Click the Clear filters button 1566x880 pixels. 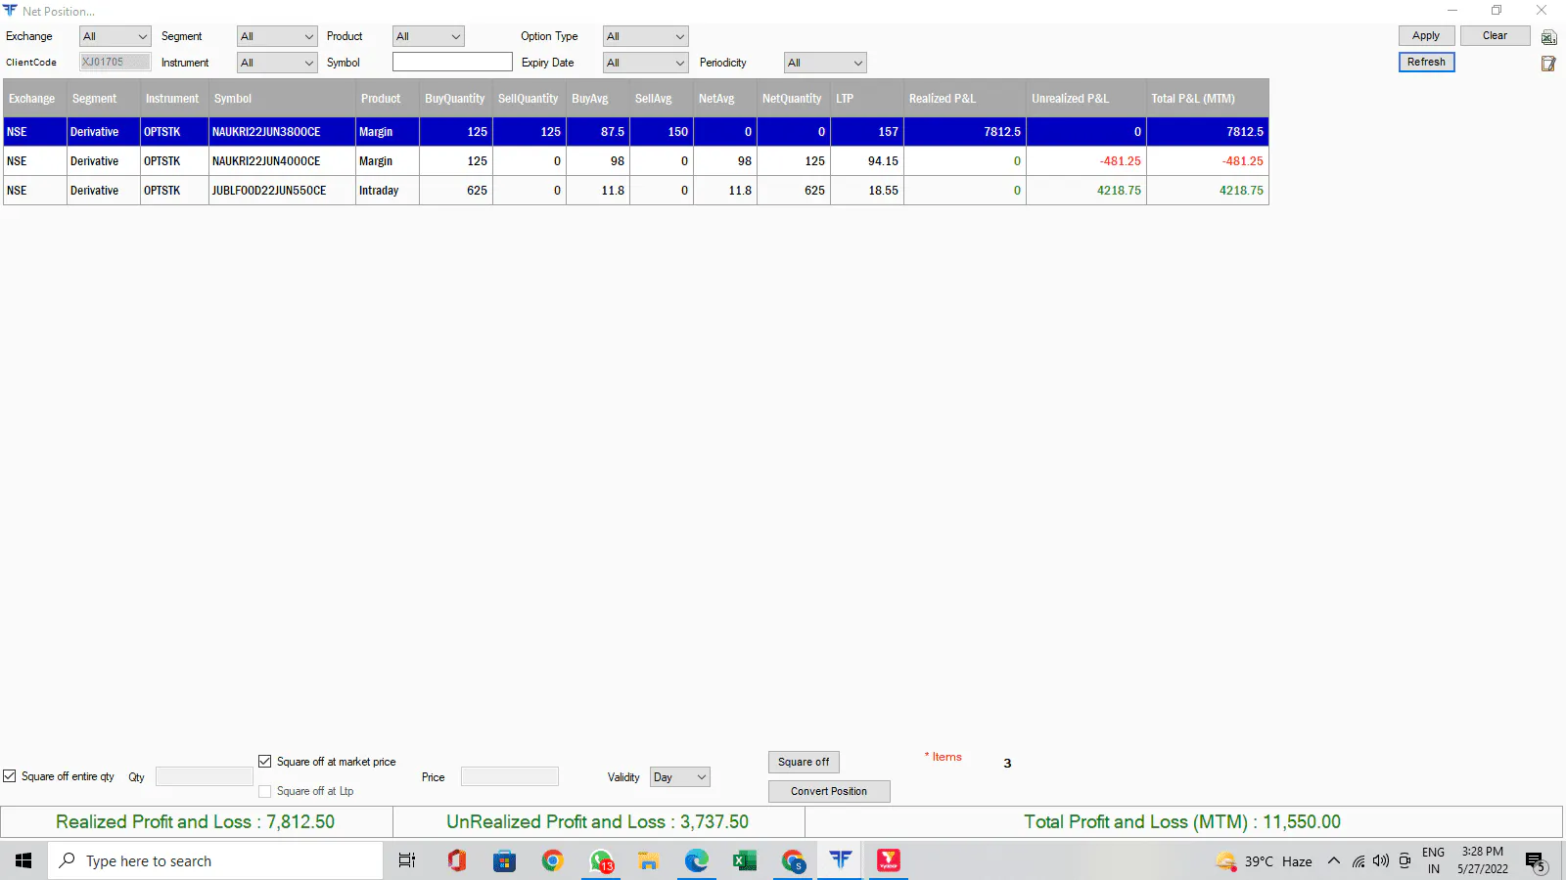tap(1495, 36)
